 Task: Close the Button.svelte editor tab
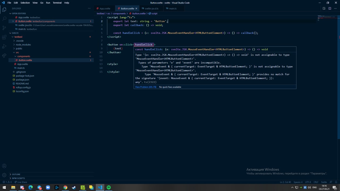point(136,8)
